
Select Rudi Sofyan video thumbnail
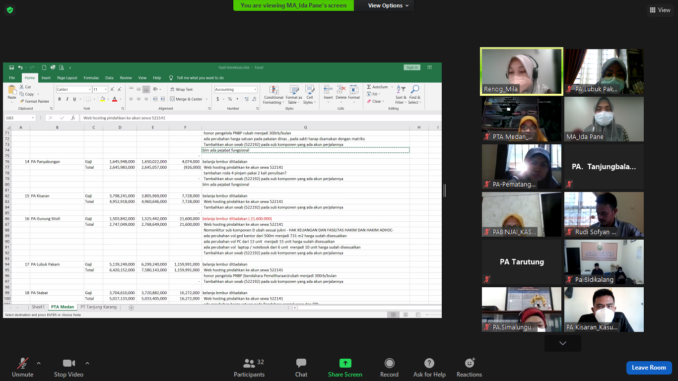pos(604,214)
